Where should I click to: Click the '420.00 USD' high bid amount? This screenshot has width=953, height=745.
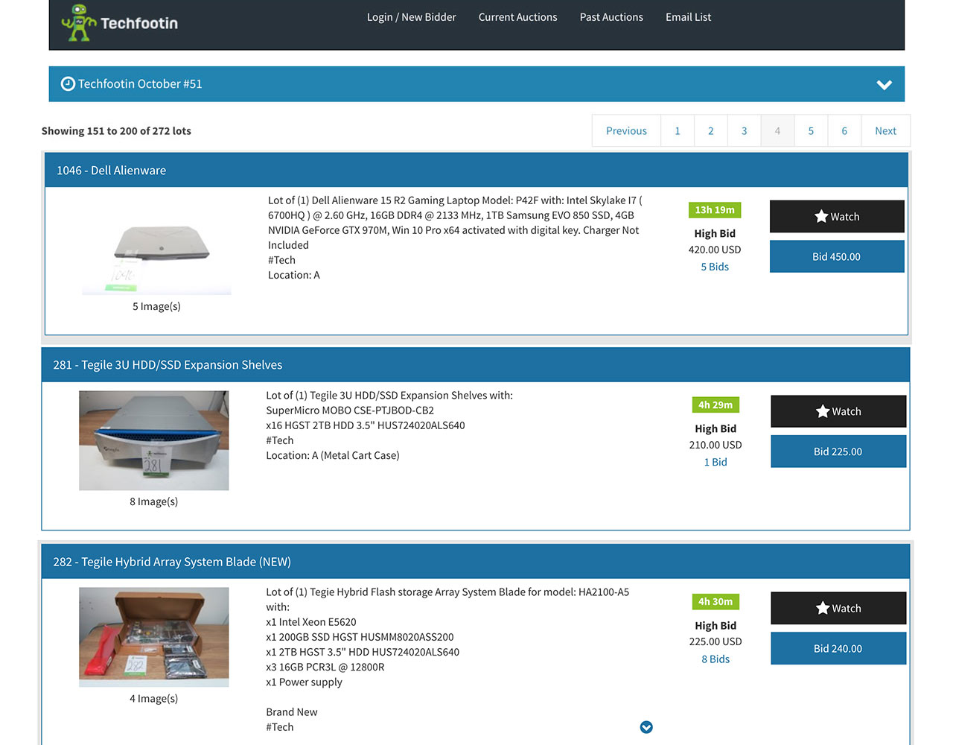pos(715,250)
